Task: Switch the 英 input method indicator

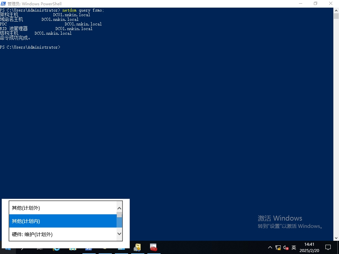Action: [294, 247]
